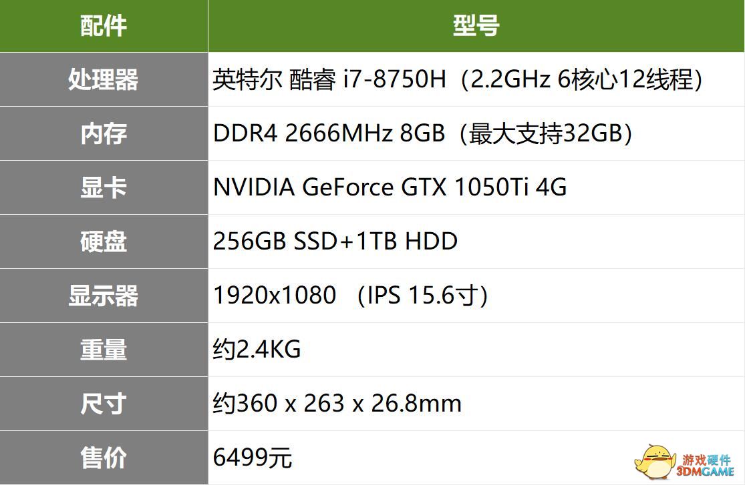Screen dimensions: 745x485
Task: Select the 360 x 263 x 26.8mm cell
Action: click(476, 404)
